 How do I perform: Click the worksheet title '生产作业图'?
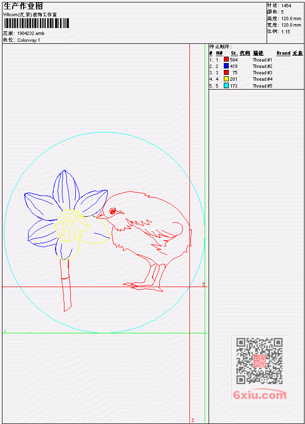pyautogui.click(x=23, y=6)
